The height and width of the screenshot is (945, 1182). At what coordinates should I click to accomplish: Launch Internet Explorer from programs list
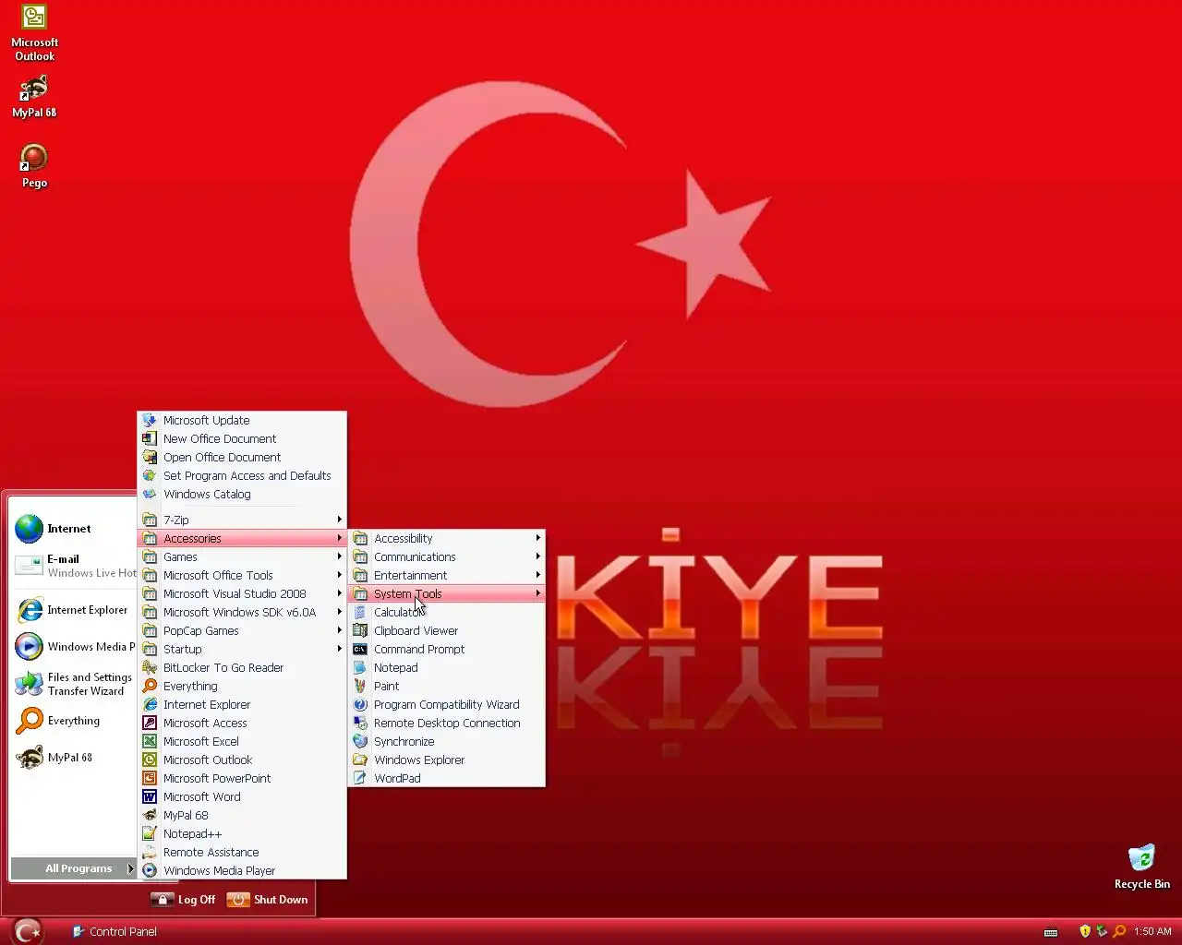pos(242,704)
